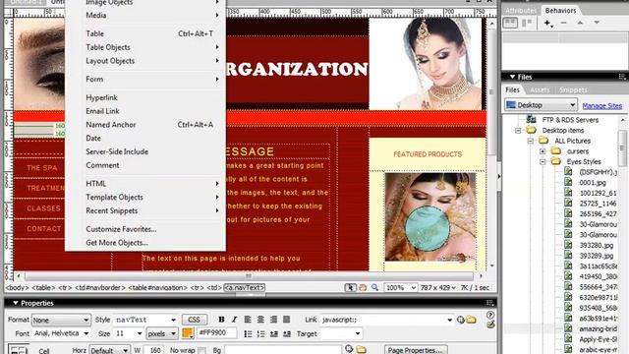Open the 100% zoom level dropdown

[x=400, y=288]
